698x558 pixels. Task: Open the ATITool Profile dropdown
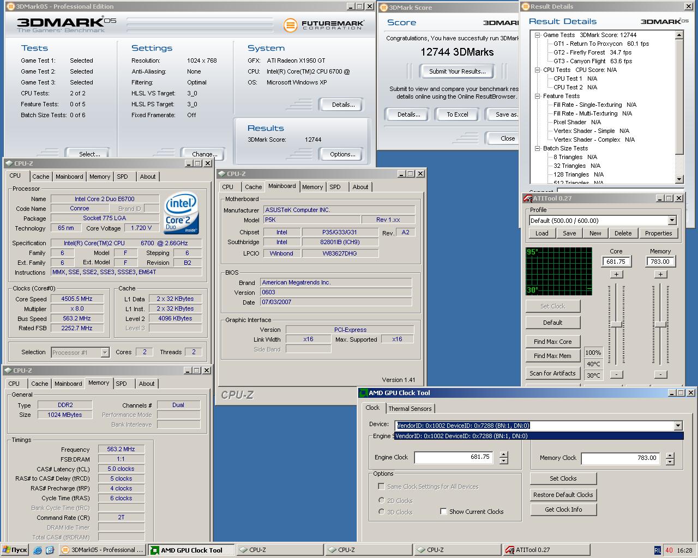point(672,221)
